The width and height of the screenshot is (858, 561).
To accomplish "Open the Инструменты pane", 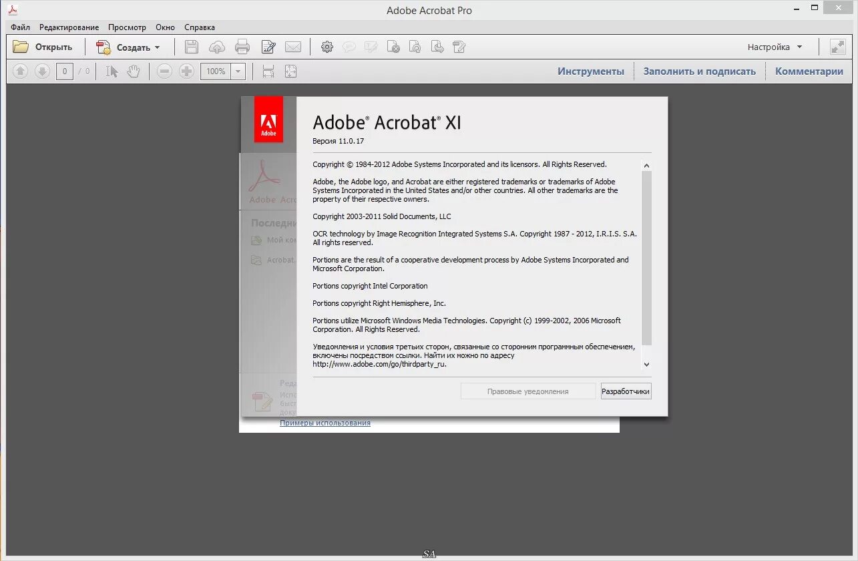I will tap(591, 71).
